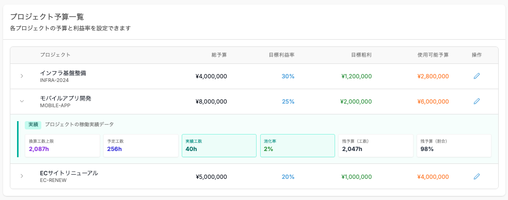This screenshot has height=200, width=508.
Task: Click the INFRA-2024 project code
Action: (54, 80)
